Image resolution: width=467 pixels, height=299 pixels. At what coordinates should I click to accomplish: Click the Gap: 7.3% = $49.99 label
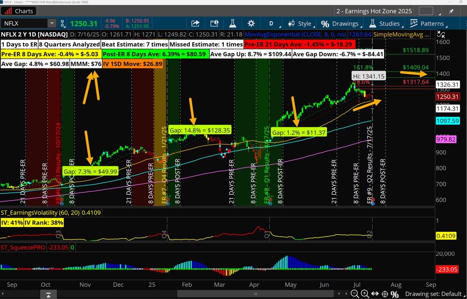pyautogui.click(x=90, y=172)
